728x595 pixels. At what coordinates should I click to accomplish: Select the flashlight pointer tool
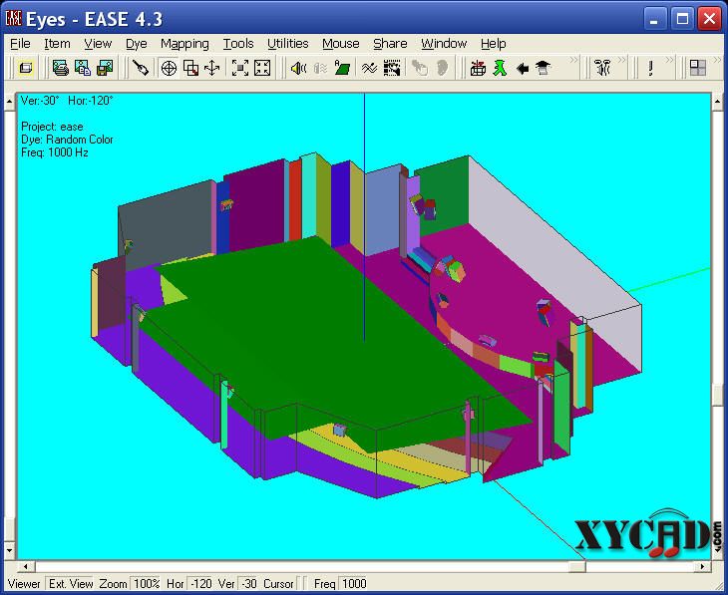pos(140,68)
